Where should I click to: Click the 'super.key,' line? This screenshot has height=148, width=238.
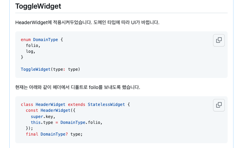coord(43,117)
